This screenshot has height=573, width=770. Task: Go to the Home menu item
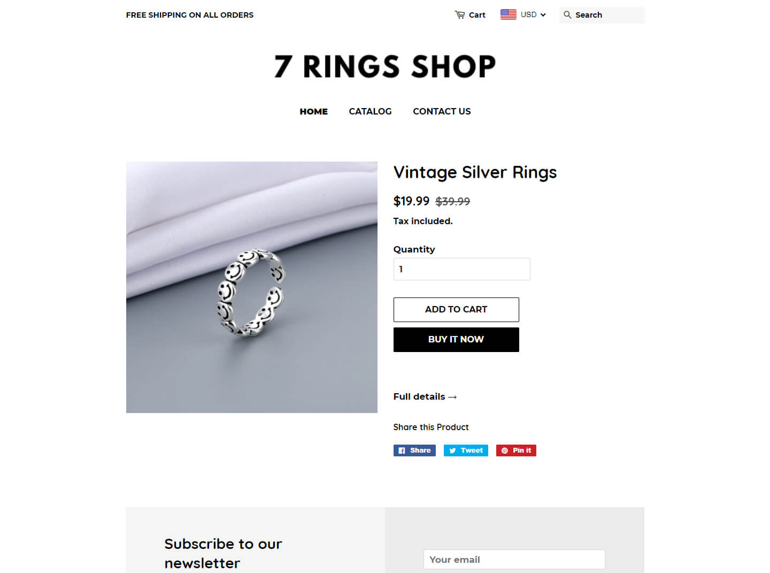click(313, 111)
